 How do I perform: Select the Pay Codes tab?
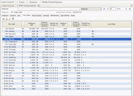tap(27, 15)
